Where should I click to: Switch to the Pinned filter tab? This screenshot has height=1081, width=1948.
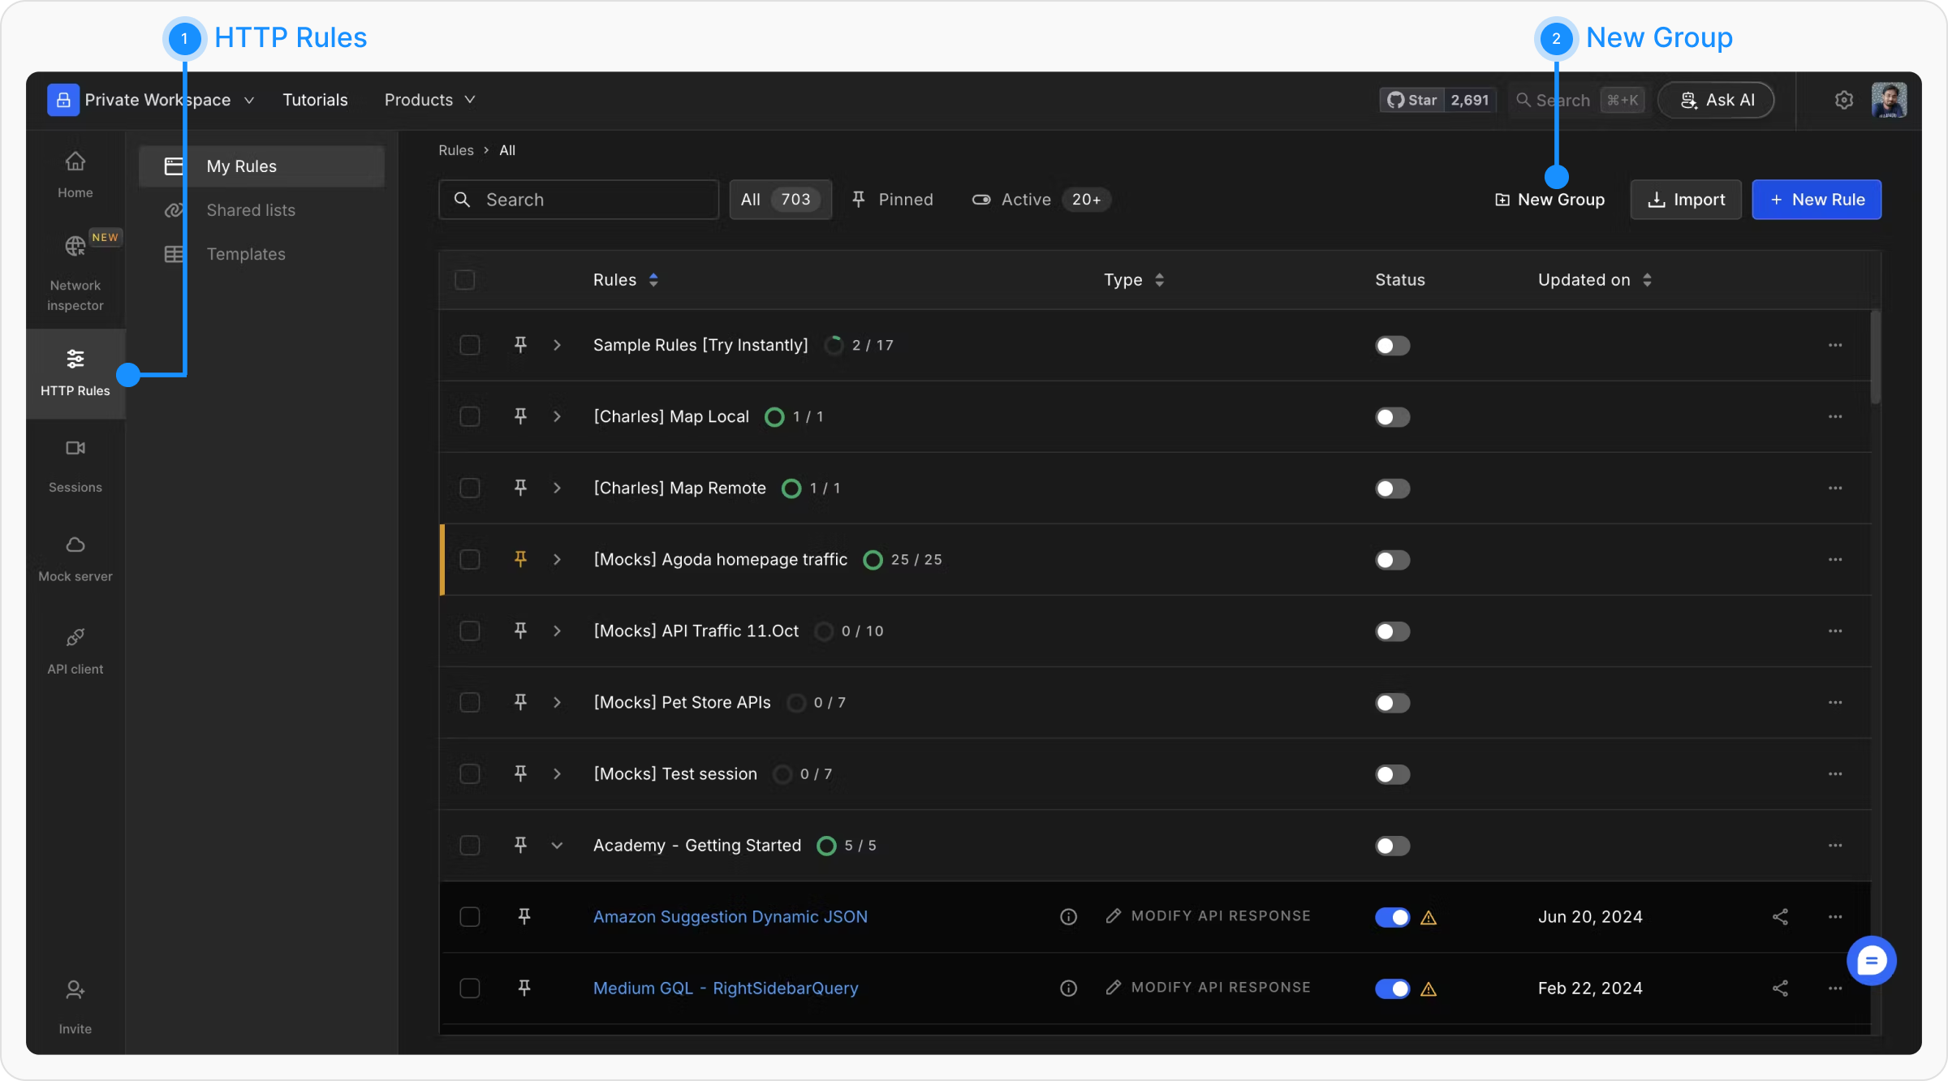[x=893, y=200]
